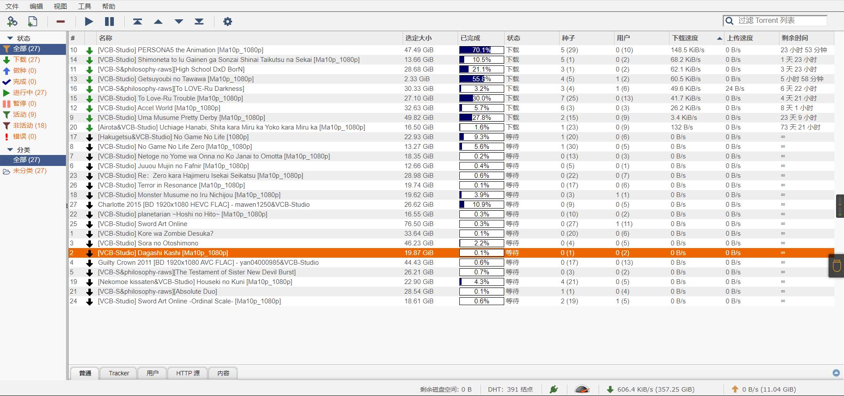This screenshot has height=396, width=844.
Task: Move torrent to top of queue
Action: click(138, 21)
